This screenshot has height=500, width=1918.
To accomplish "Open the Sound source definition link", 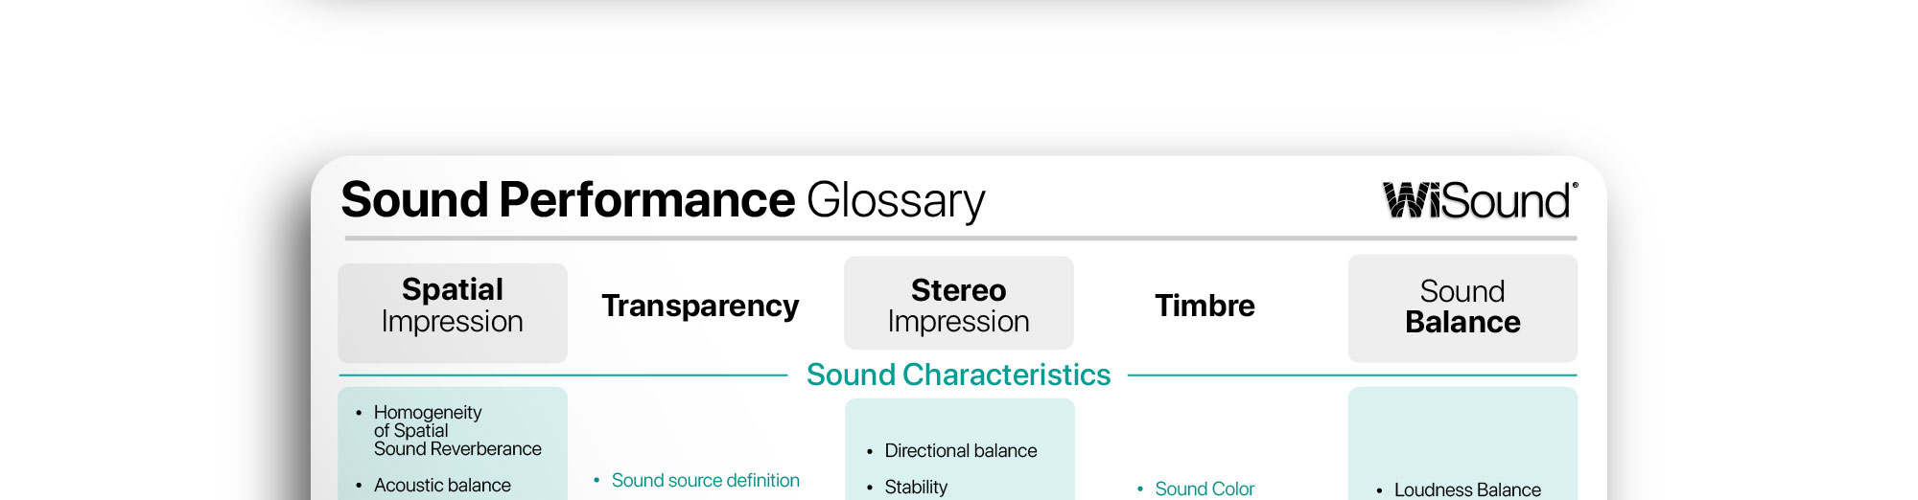I will (x=706, y=480).
